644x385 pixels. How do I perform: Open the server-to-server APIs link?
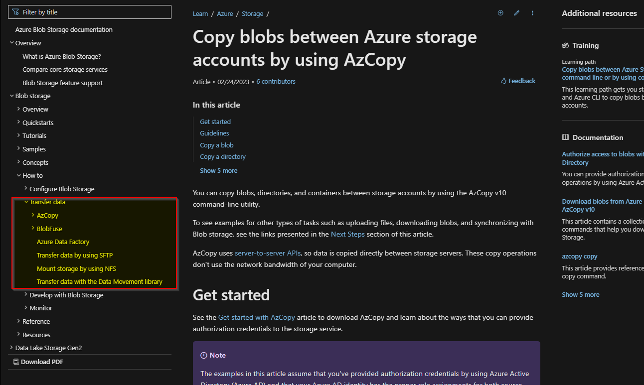(268, 253)
